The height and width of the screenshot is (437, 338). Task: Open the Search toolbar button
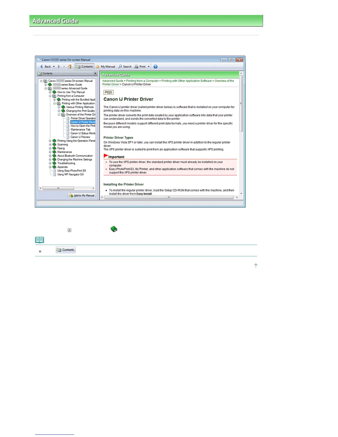click(x=125, y=66)
